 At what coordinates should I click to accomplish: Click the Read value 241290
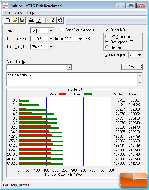pos(134,163)
